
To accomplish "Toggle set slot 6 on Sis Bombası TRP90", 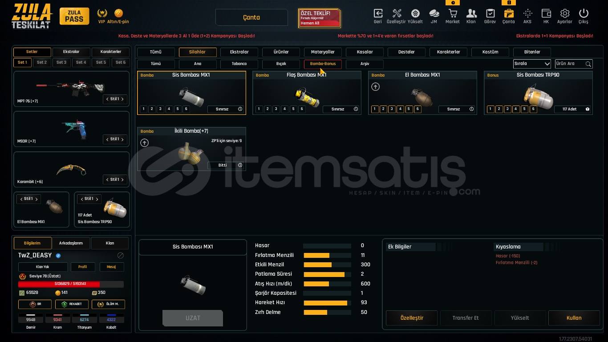I will pyautogui.click(x=533, y=109).
